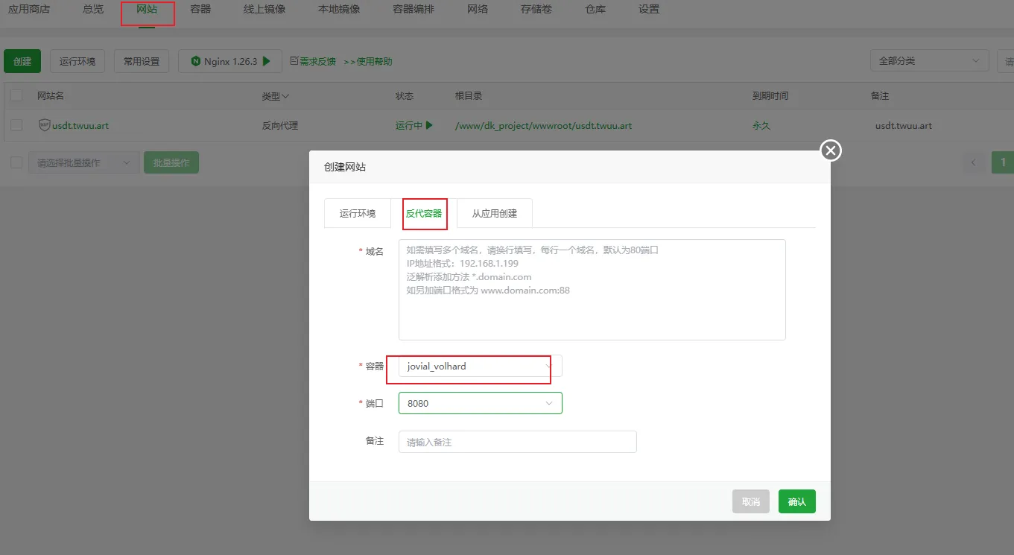Click the WAF shield icon beside usdt.twuu.art
Viewport: 1014px width, 555px height.
[x=45, y=125]
